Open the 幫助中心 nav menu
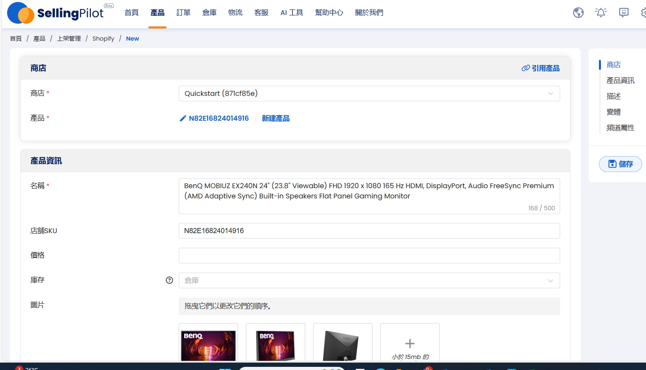This screenshot has height=370, width=646. (x=329, y=13)
